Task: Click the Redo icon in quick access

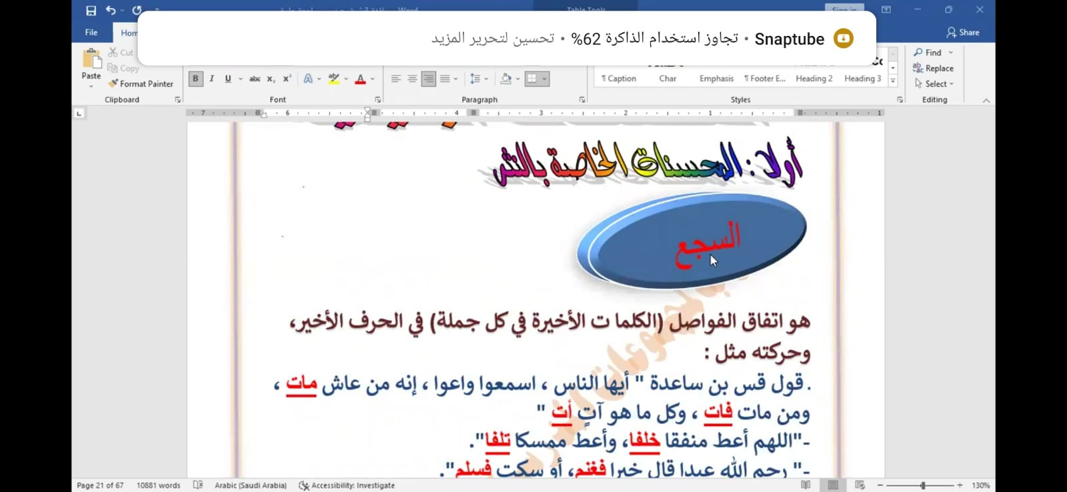Action: [137, 10]
